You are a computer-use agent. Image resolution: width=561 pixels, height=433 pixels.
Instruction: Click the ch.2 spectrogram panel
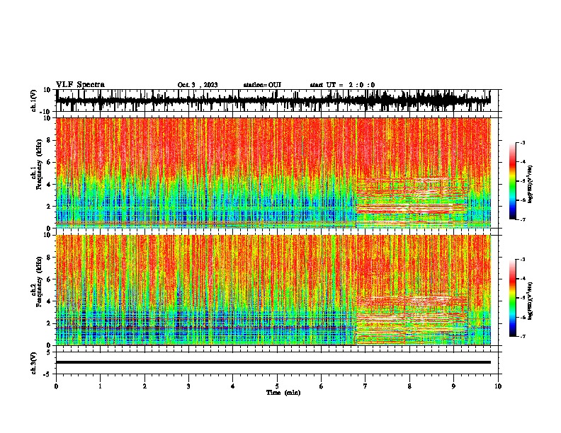click(273, 290)
